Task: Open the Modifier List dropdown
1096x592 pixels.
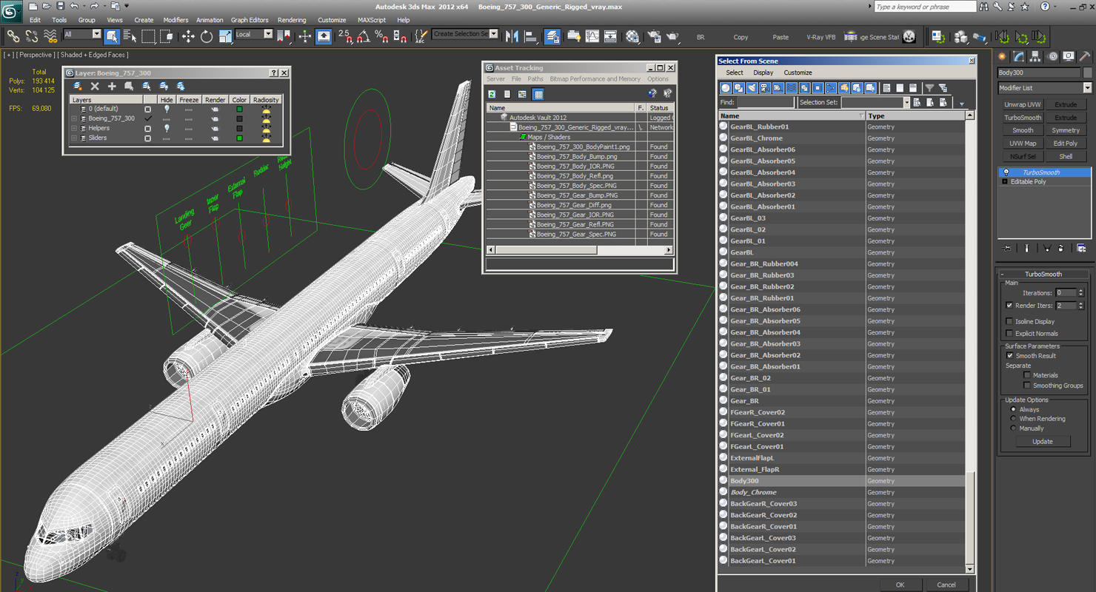Action: [1044, 88]
